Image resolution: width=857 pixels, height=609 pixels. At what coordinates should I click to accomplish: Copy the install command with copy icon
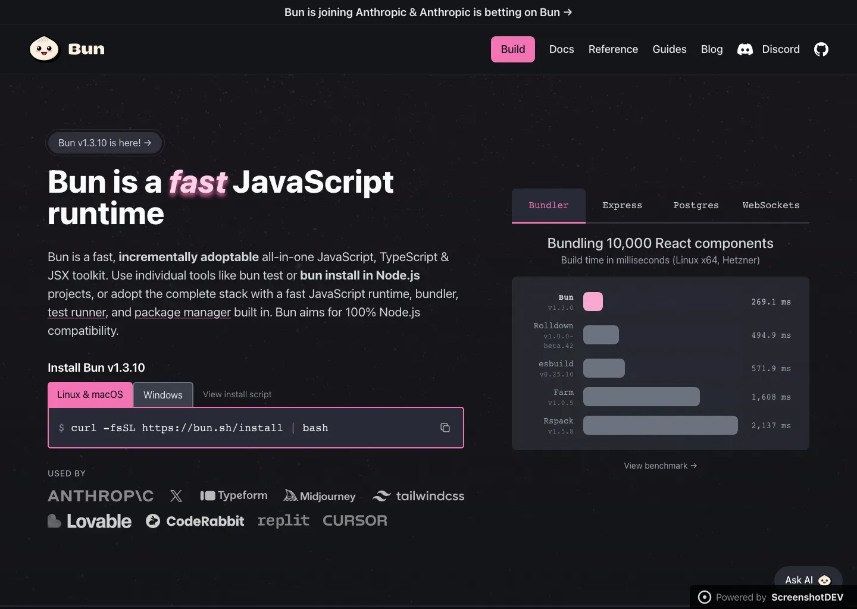point(445,428)
